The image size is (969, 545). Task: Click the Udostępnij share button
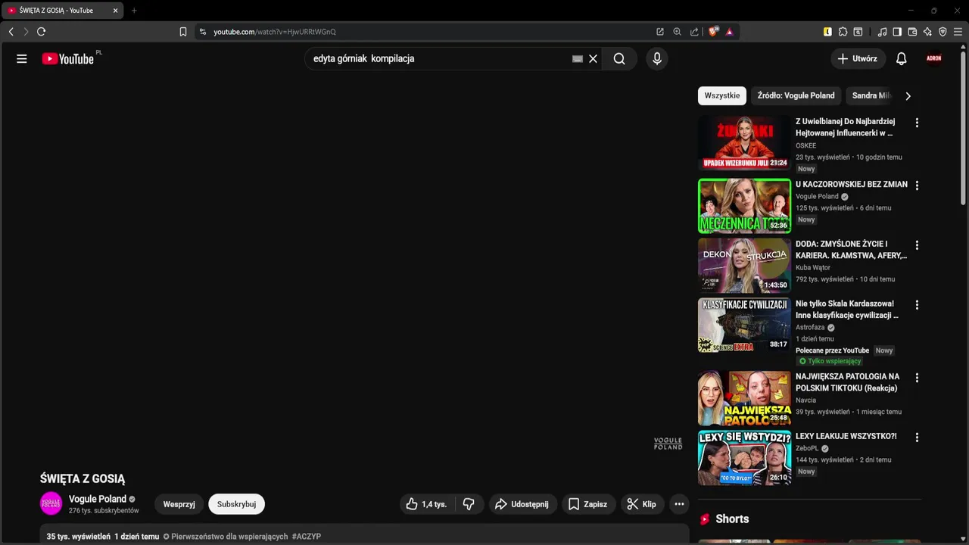point(522,504)
